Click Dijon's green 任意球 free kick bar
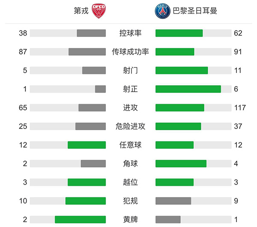Viewport: 257px width, 227px height. pyautogui.click(x=87, y=145)
